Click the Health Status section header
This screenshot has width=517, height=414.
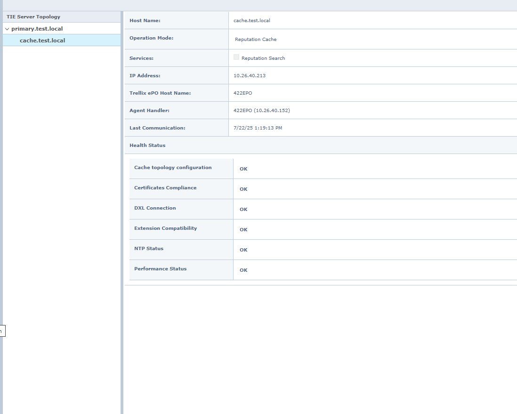147,146
